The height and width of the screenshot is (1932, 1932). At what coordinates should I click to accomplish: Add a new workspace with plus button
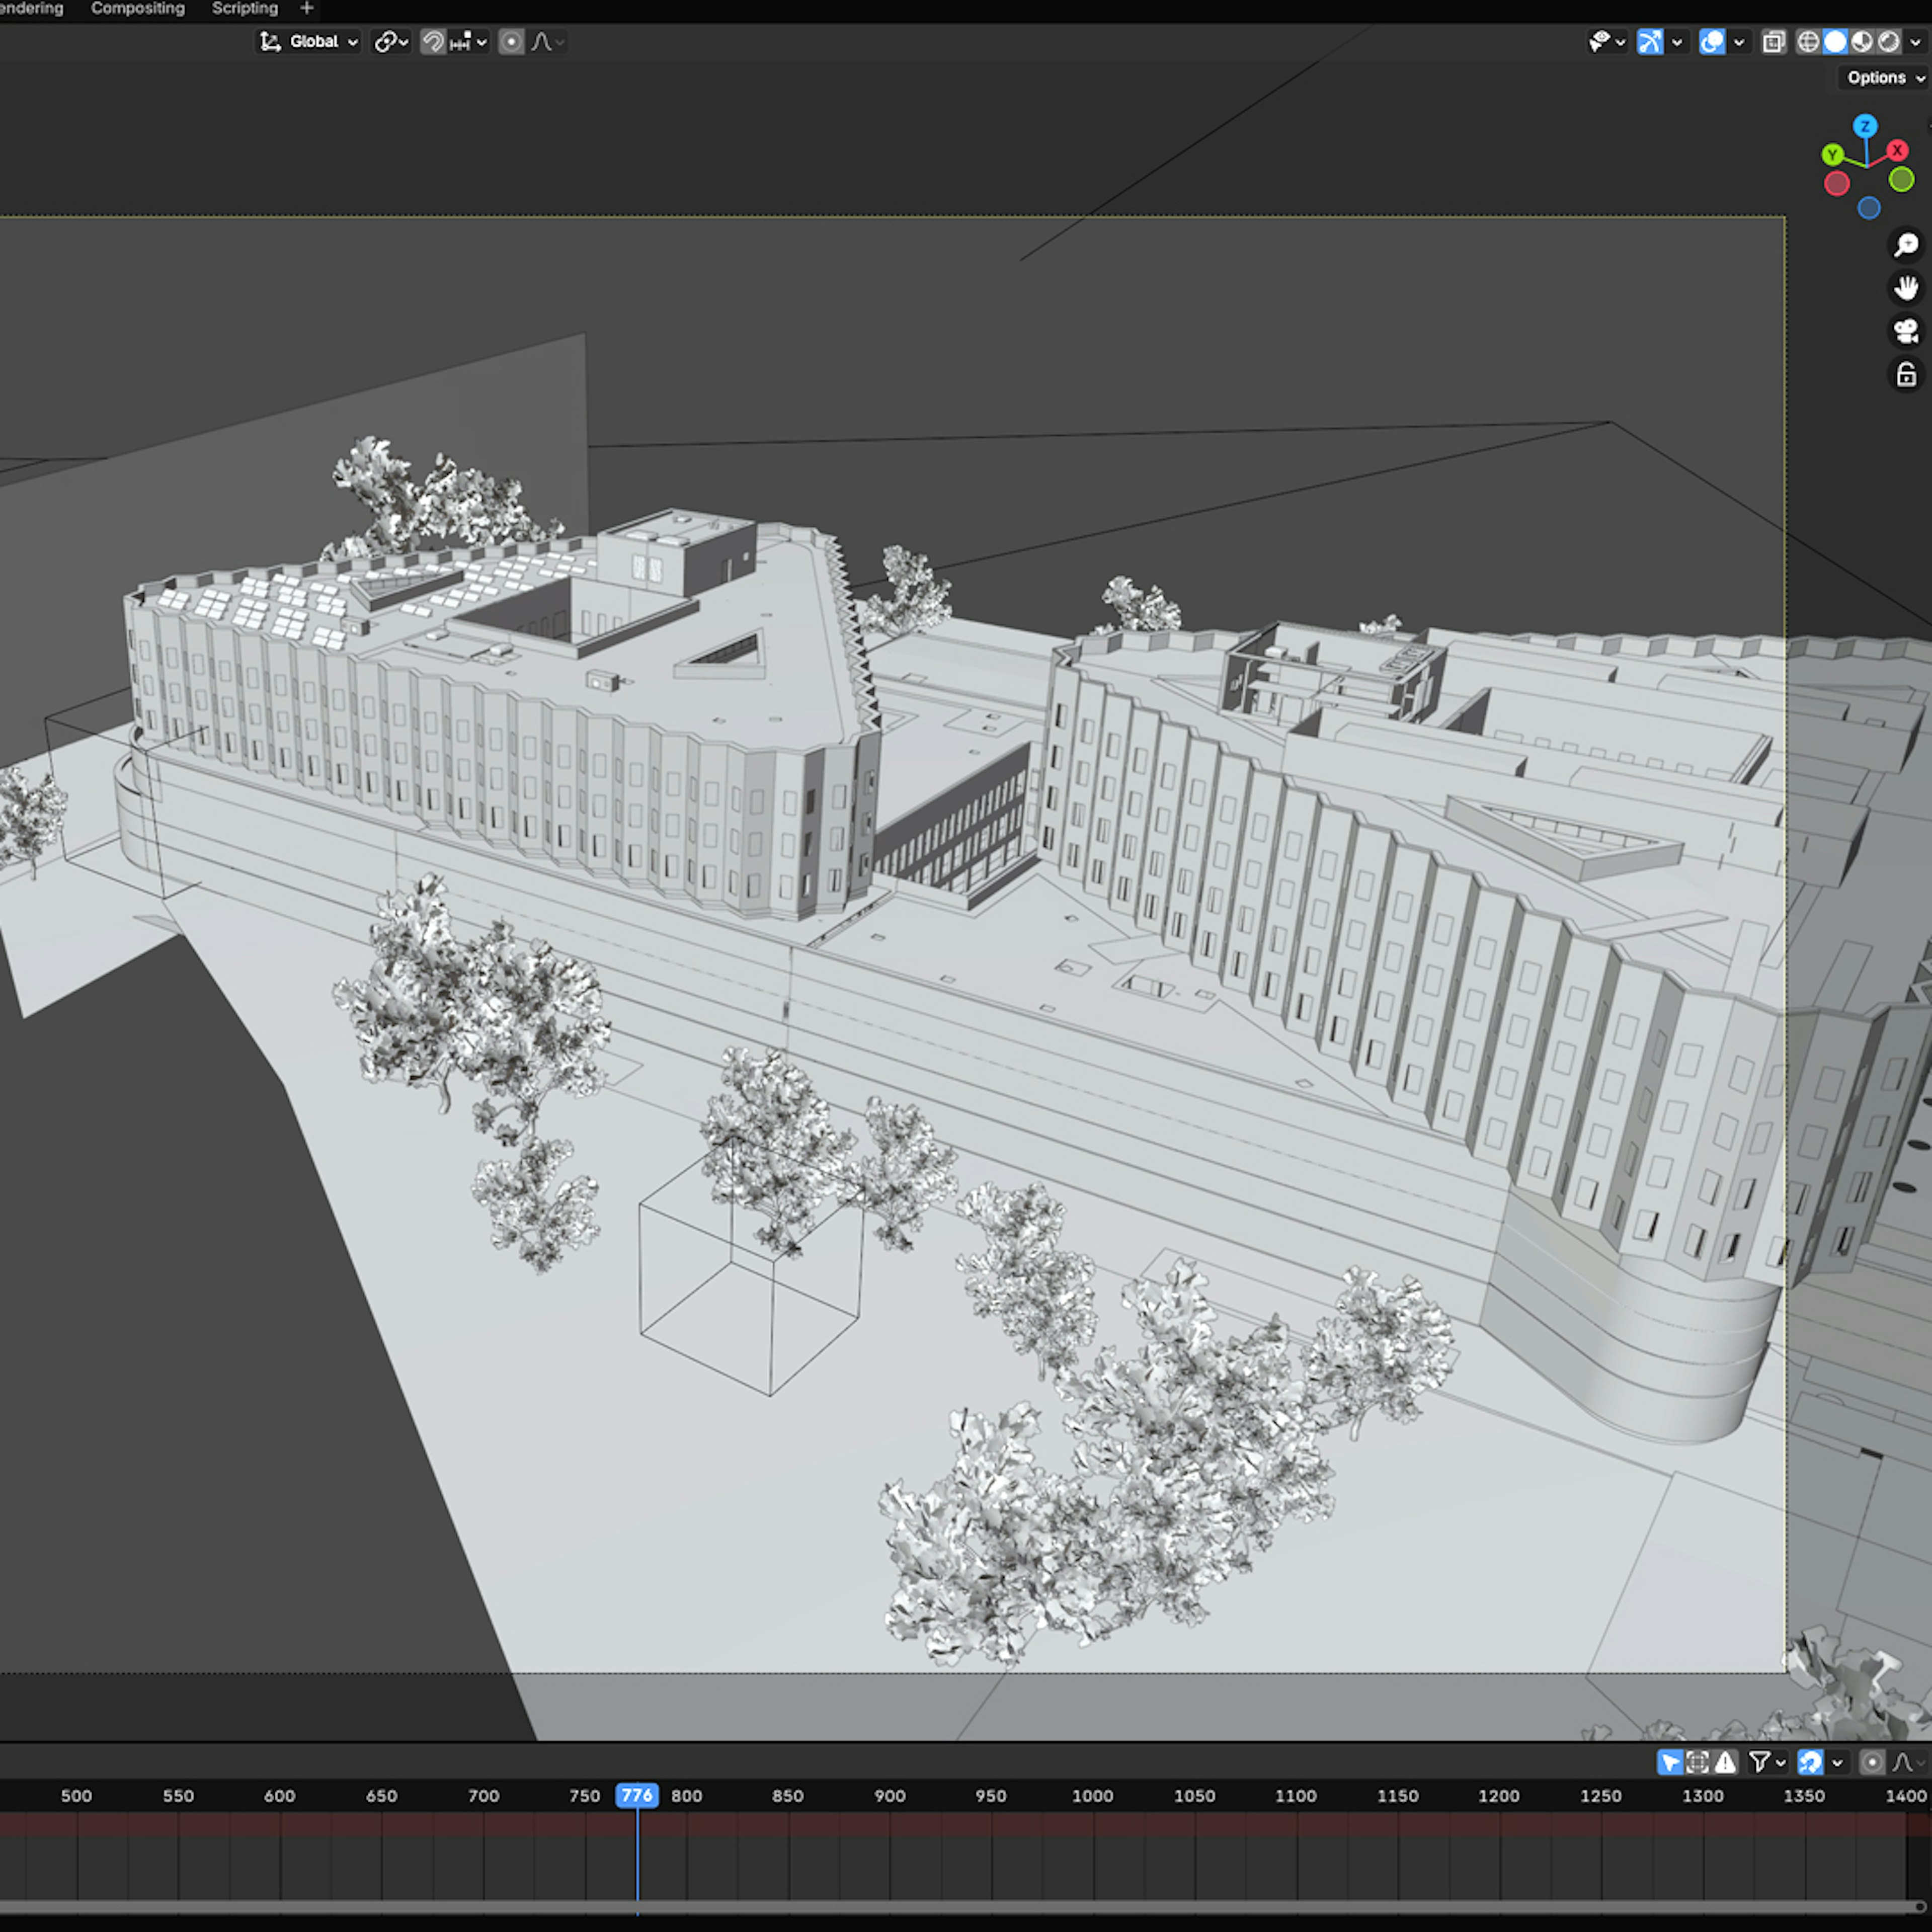pyautogui.click(x=307, y=9)
